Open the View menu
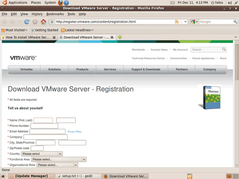 coord(24,14)
